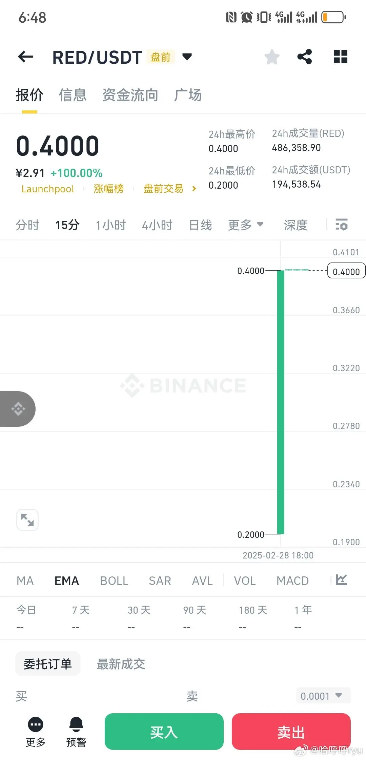Tap the floating Binance logo side button
This screenshot has height=760, width=366.
coord(18,409)
